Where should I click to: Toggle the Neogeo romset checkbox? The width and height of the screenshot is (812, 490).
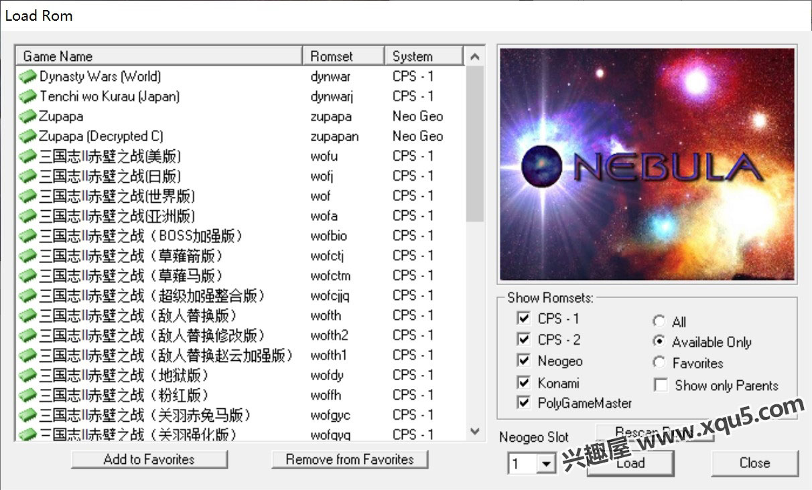524,361
